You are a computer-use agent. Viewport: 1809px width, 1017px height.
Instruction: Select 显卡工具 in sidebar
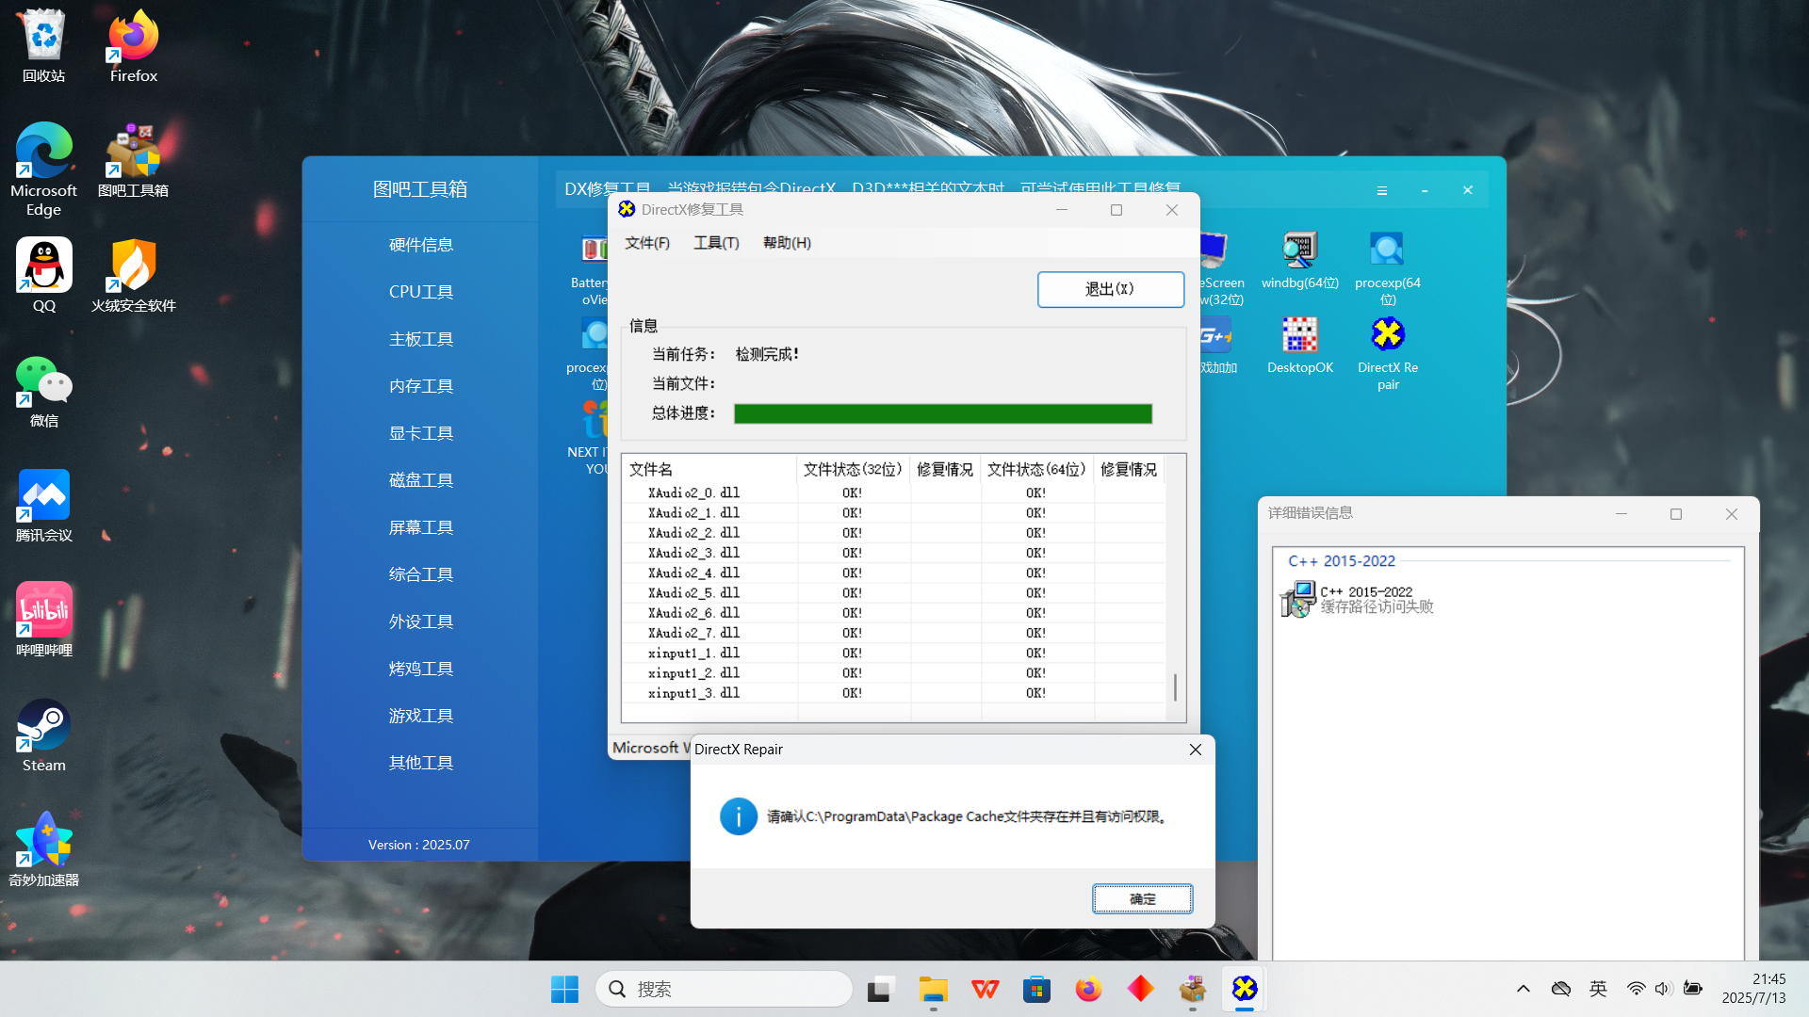click(420, 433)
